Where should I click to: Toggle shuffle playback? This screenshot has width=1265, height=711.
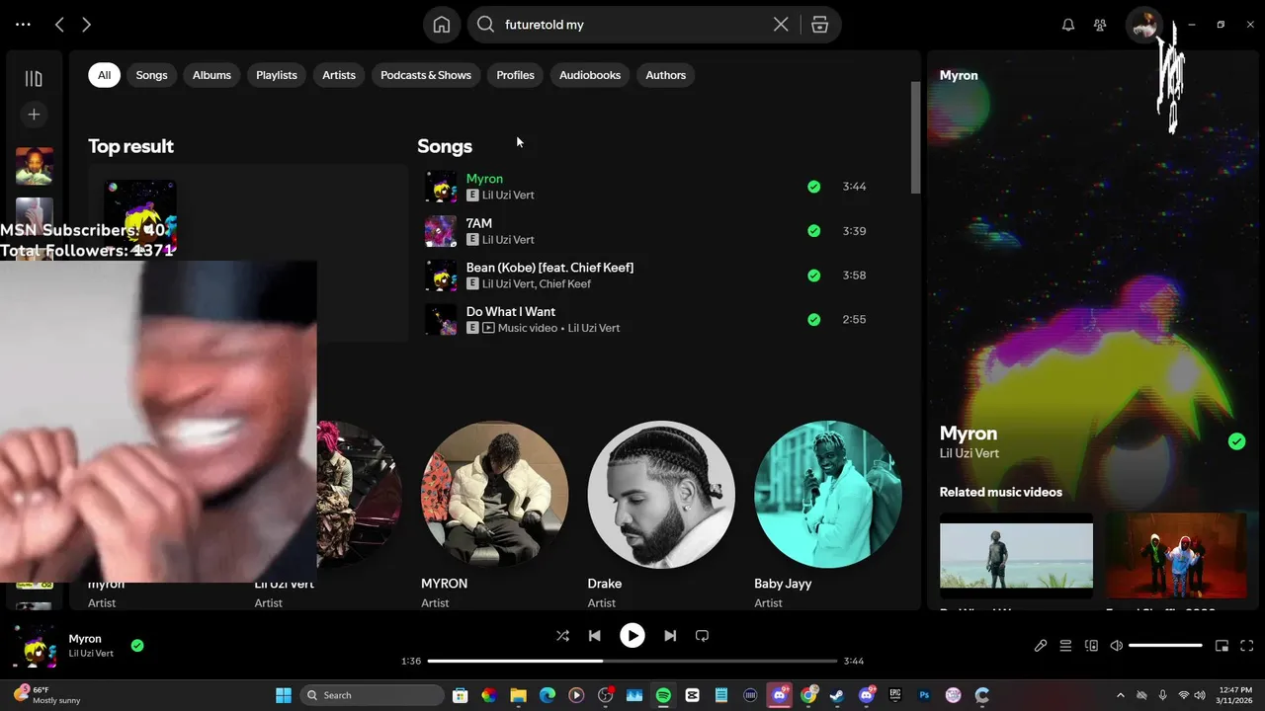coord(562,636)
